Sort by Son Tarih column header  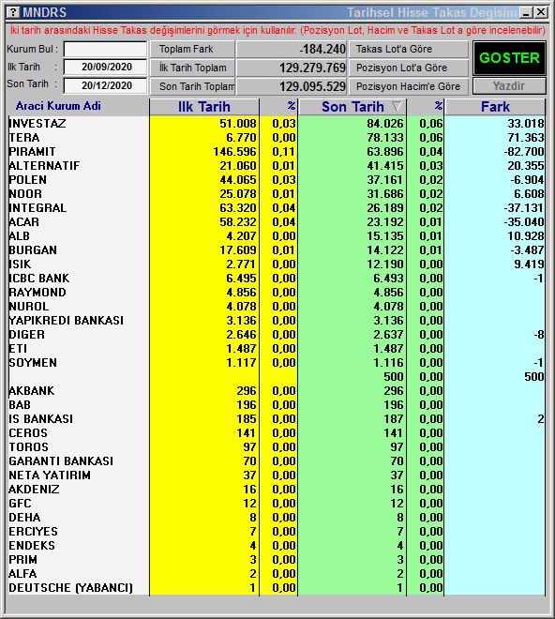coord(352,107)
